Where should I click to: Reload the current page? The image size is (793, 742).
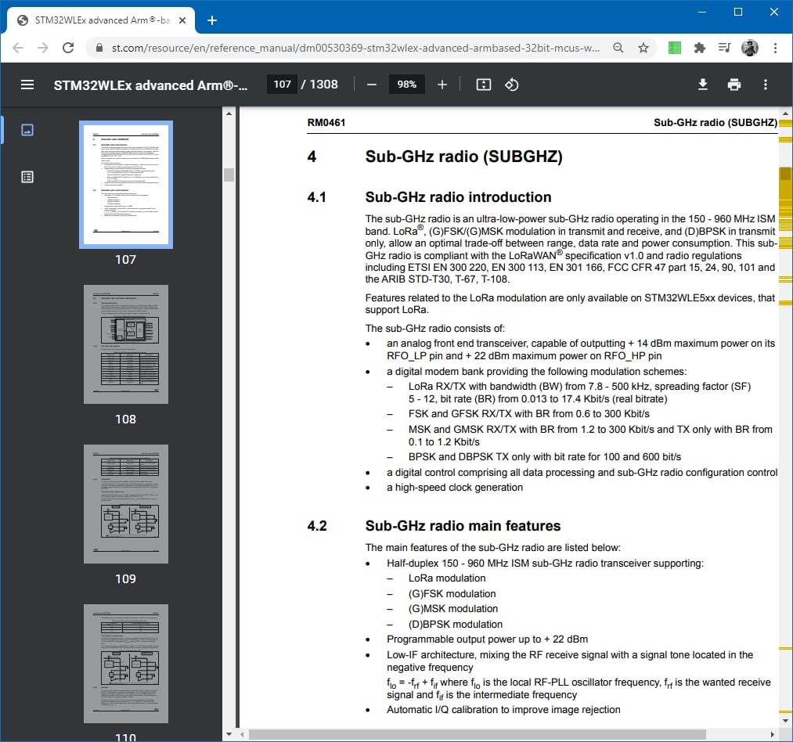(x=68, y=48)
